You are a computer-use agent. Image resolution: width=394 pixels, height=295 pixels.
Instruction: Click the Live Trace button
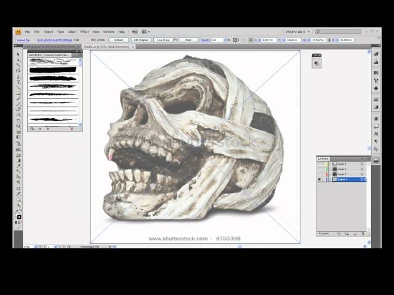click(163, 40)
